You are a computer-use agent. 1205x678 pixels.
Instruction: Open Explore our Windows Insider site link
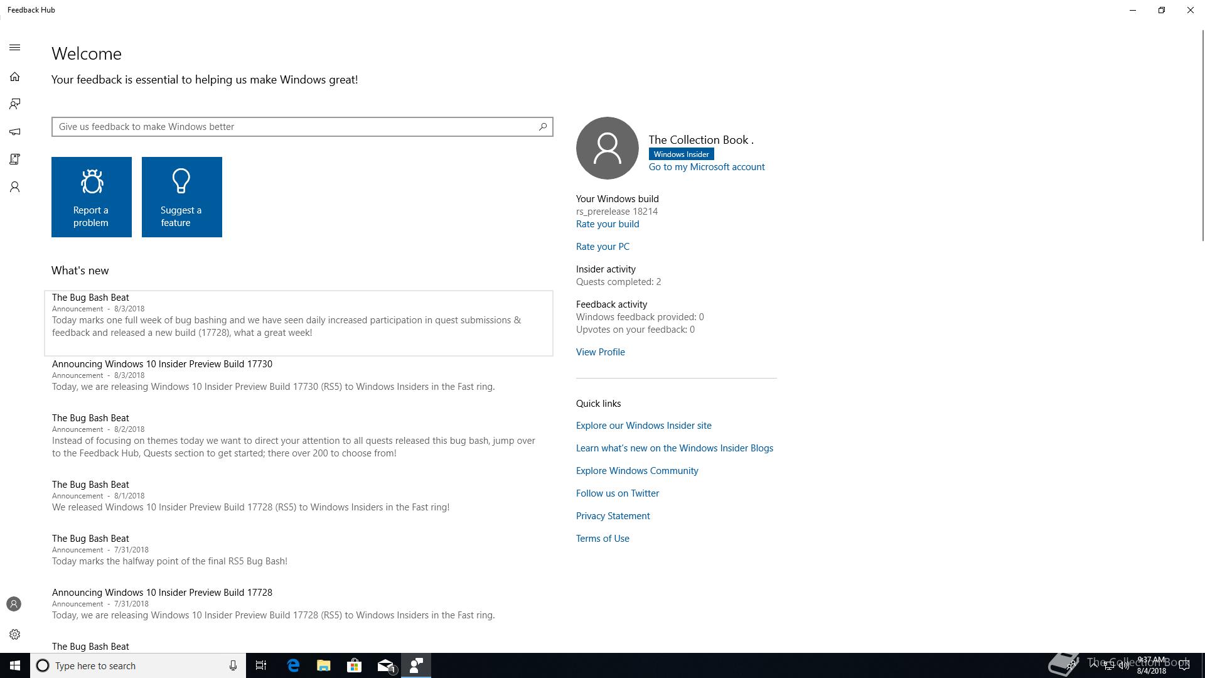pyautogui.click(x=644, y=426)
